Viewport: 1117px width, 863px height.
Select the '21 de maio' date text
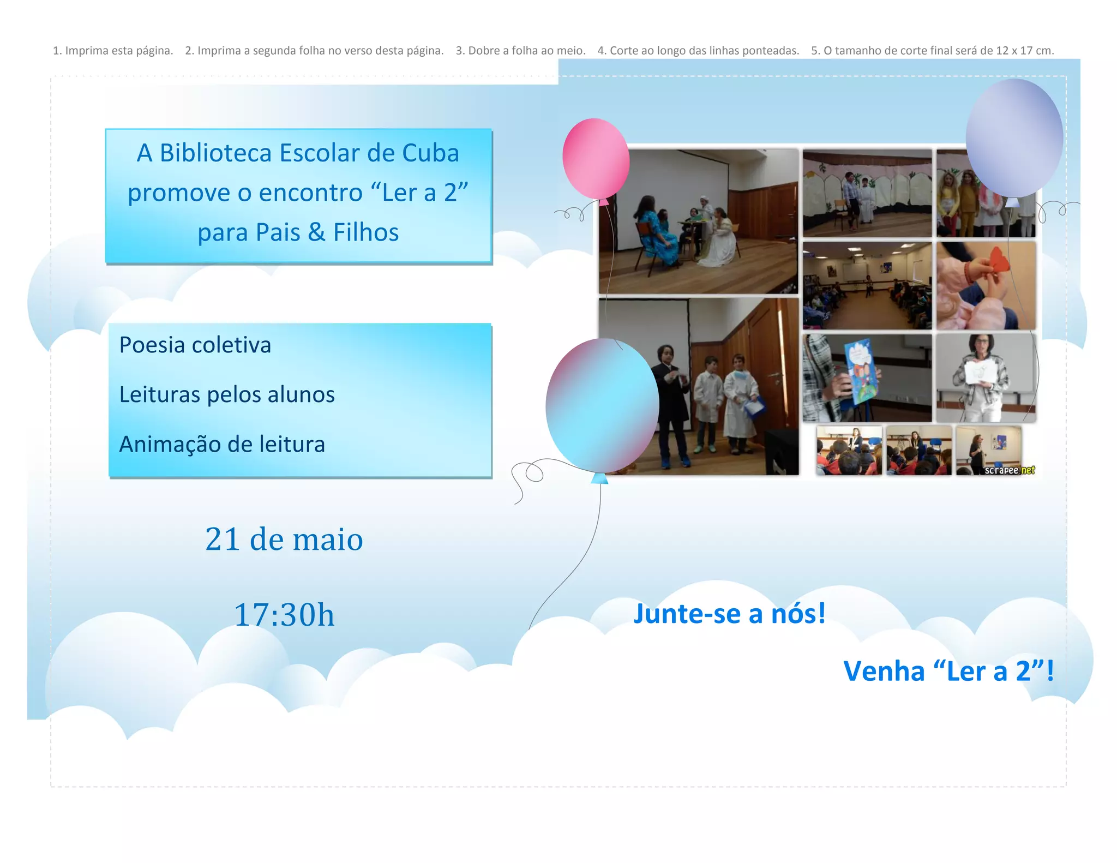(x=284, y=539)
